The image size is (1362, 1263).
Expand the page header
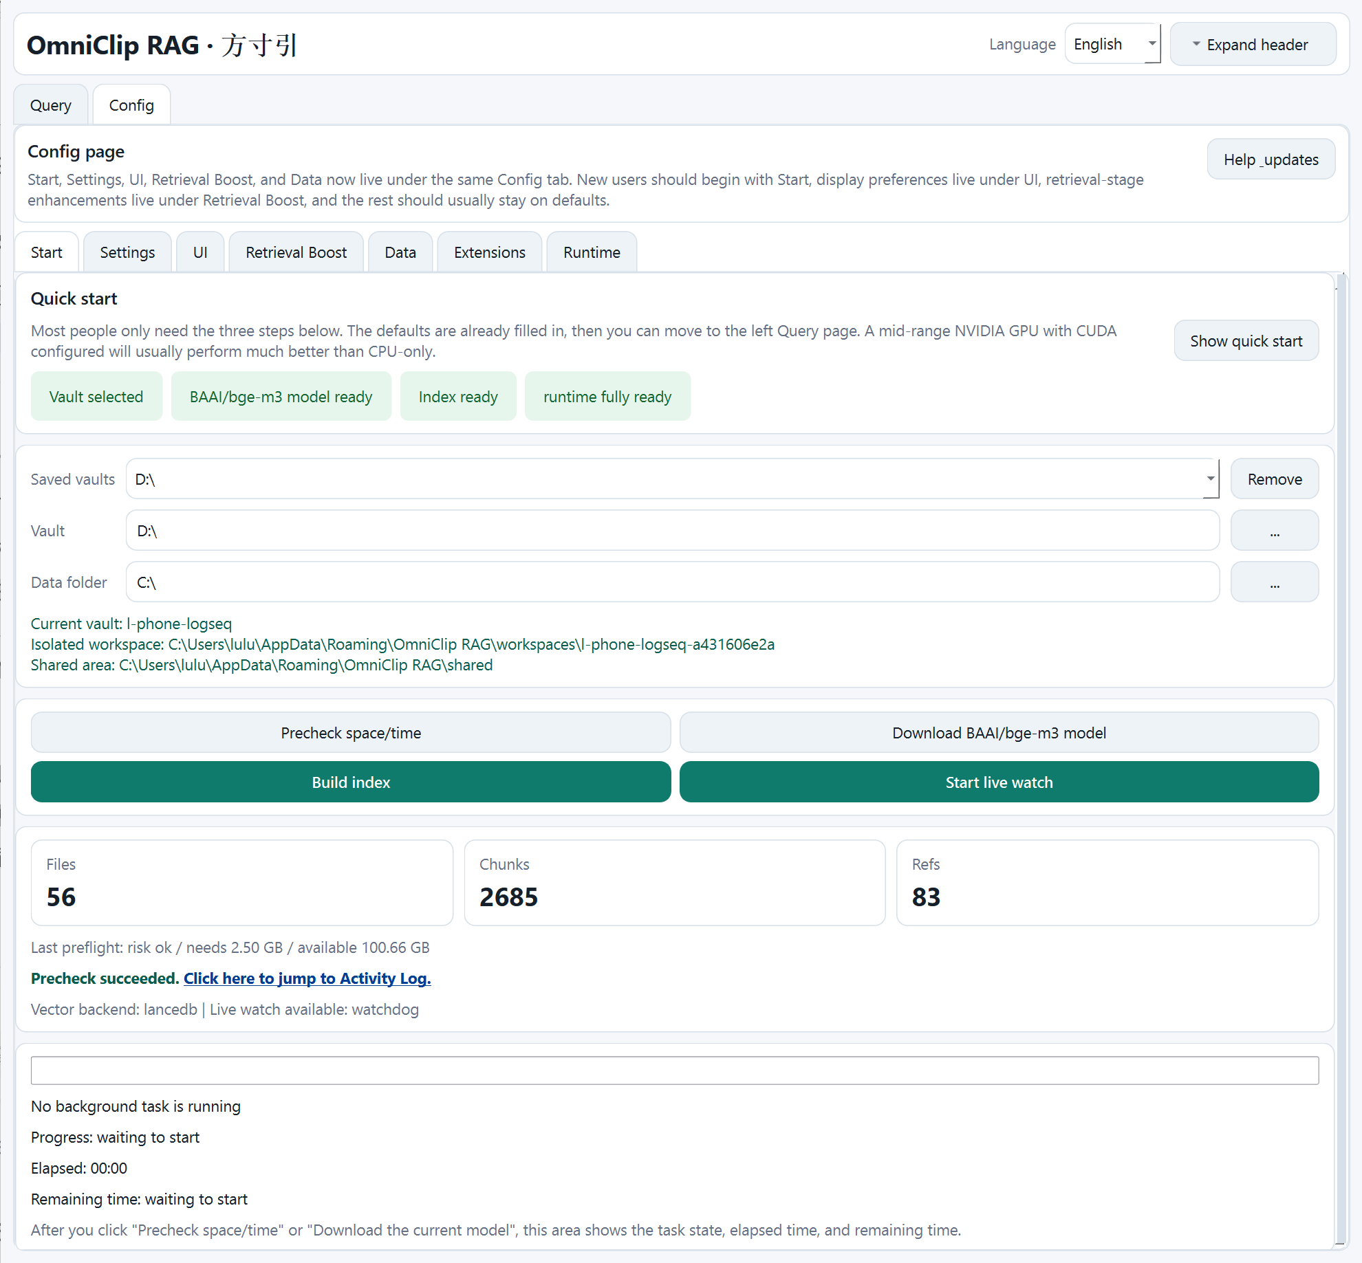(x=1253, y=43)
